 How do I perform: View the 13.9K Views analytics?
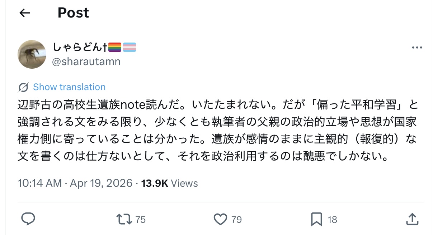(x=169, y=183)
